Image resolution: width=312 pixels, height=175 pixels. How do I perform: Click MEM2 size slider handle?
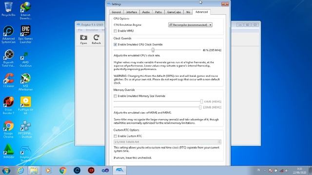click(200, 107)
